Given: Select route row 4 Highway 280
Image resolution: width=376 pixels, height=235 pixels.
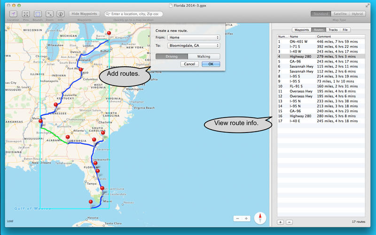Looking at the screenshot, I should pyautogui.click(x=321, y=56).
